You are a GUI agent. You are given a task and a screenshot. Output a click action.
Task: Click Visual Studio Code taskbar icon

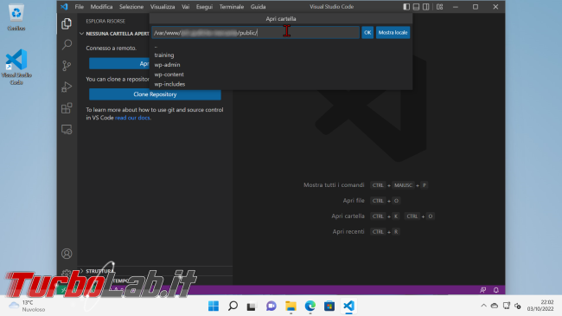(x=348, y=306)
